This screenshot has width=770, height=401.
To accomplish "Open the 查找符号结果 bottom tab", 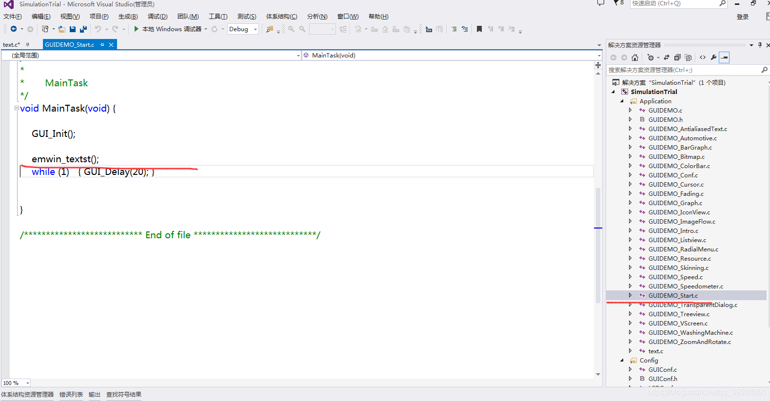I will click(x=124, y=395).
